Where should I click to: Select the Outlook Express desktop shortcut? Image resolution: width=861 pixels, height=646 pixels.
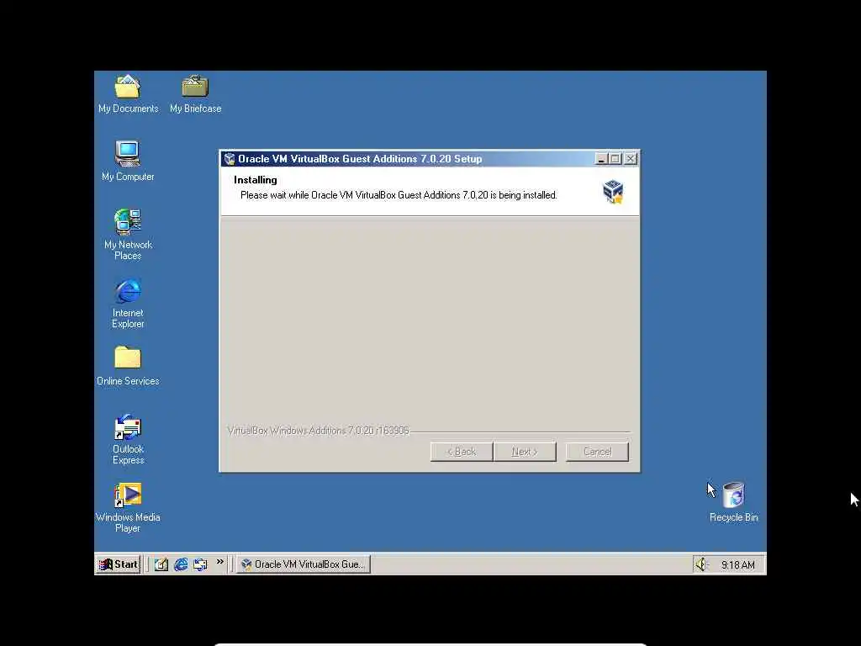click(x=128, y=439)
